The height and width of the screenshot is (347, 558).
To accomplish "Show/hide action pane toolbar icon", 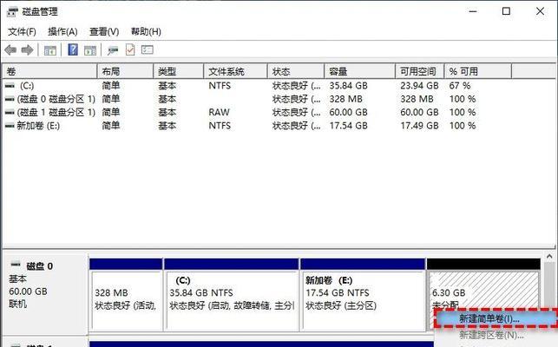I will point(90,50).
